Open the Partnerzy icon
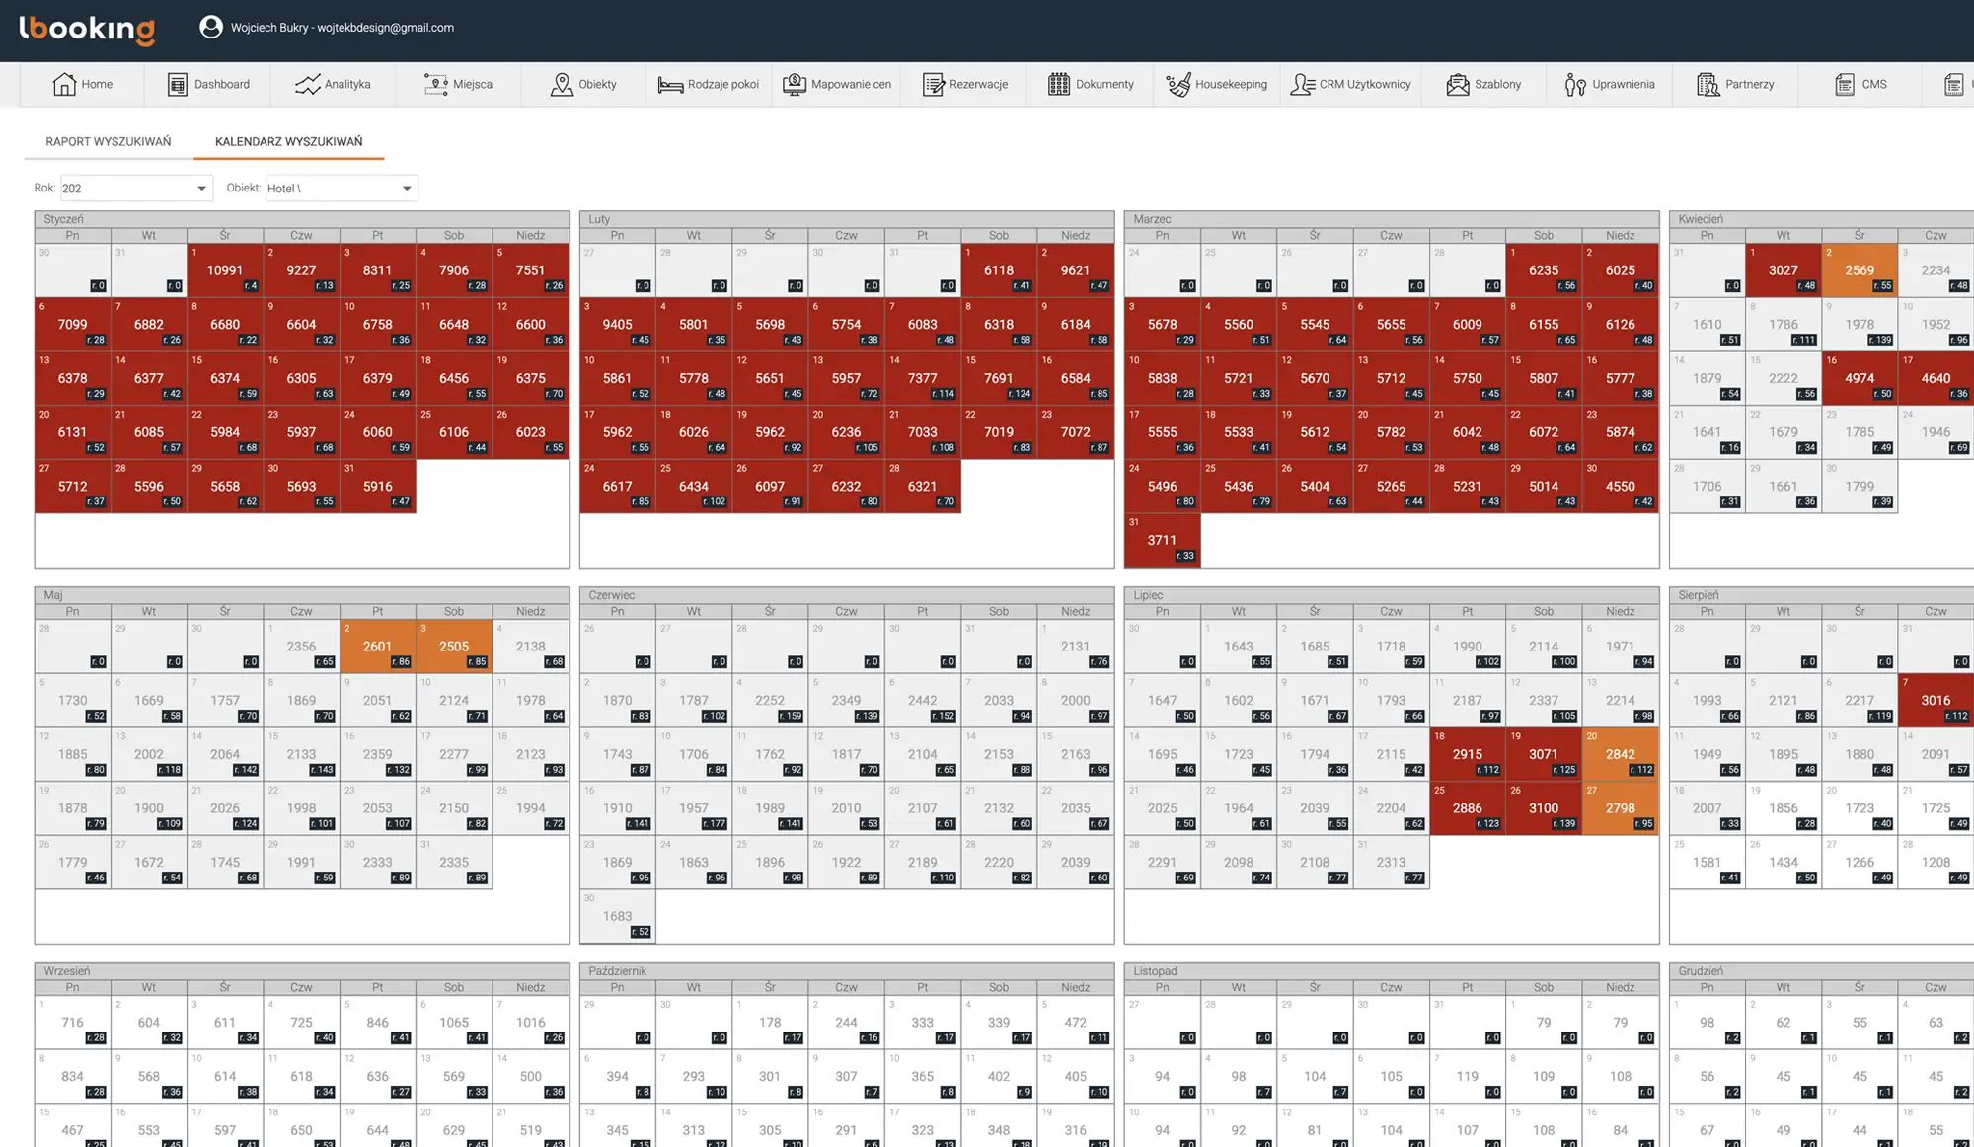Viewport: 1974px width, 1147px height. (x=1708, y=84)
